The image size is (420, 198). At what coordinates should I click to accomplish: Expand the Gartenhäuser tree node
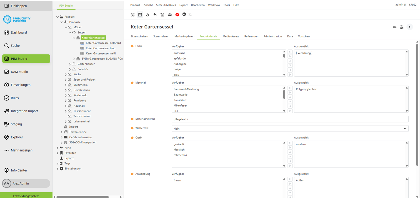point(70,64)
